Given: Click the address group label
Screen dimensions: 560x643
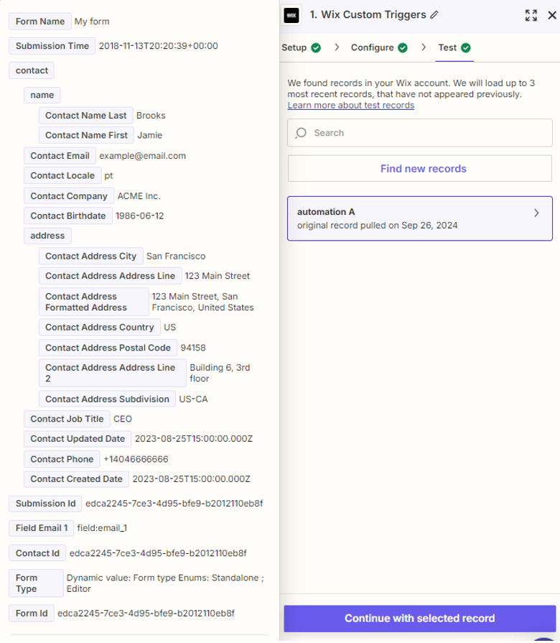Looking at the screenshot, I should 47,236.
